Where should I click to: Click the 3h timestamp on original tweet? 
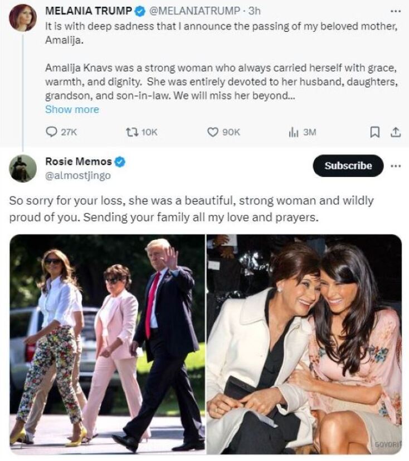pyautogui.click(x=255, y=11)
